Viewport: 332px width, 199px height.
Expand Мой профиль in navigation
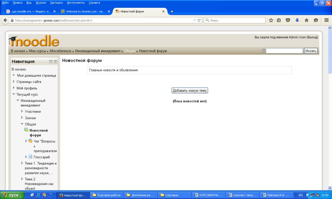tap(14, 88)
